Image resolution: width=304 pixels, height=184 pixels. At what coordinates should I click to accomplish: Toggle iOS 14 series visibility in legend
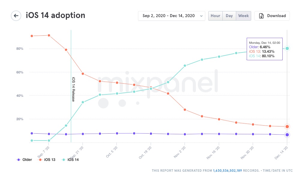tap(73, 160)
